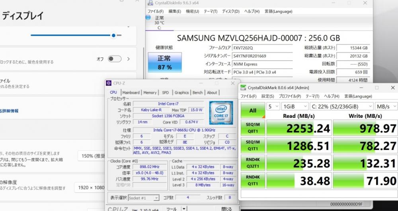Expand the ツール dropdown arrow in CPU-Z
Viewport: 398px width, 211px height.
[183, 209]
